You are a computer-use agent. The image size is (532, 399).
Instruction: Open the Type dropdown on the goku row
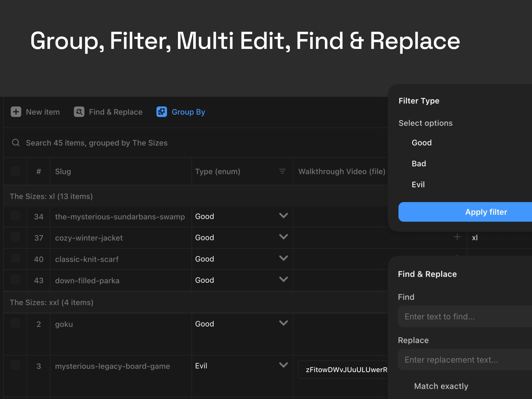[284, 323]
